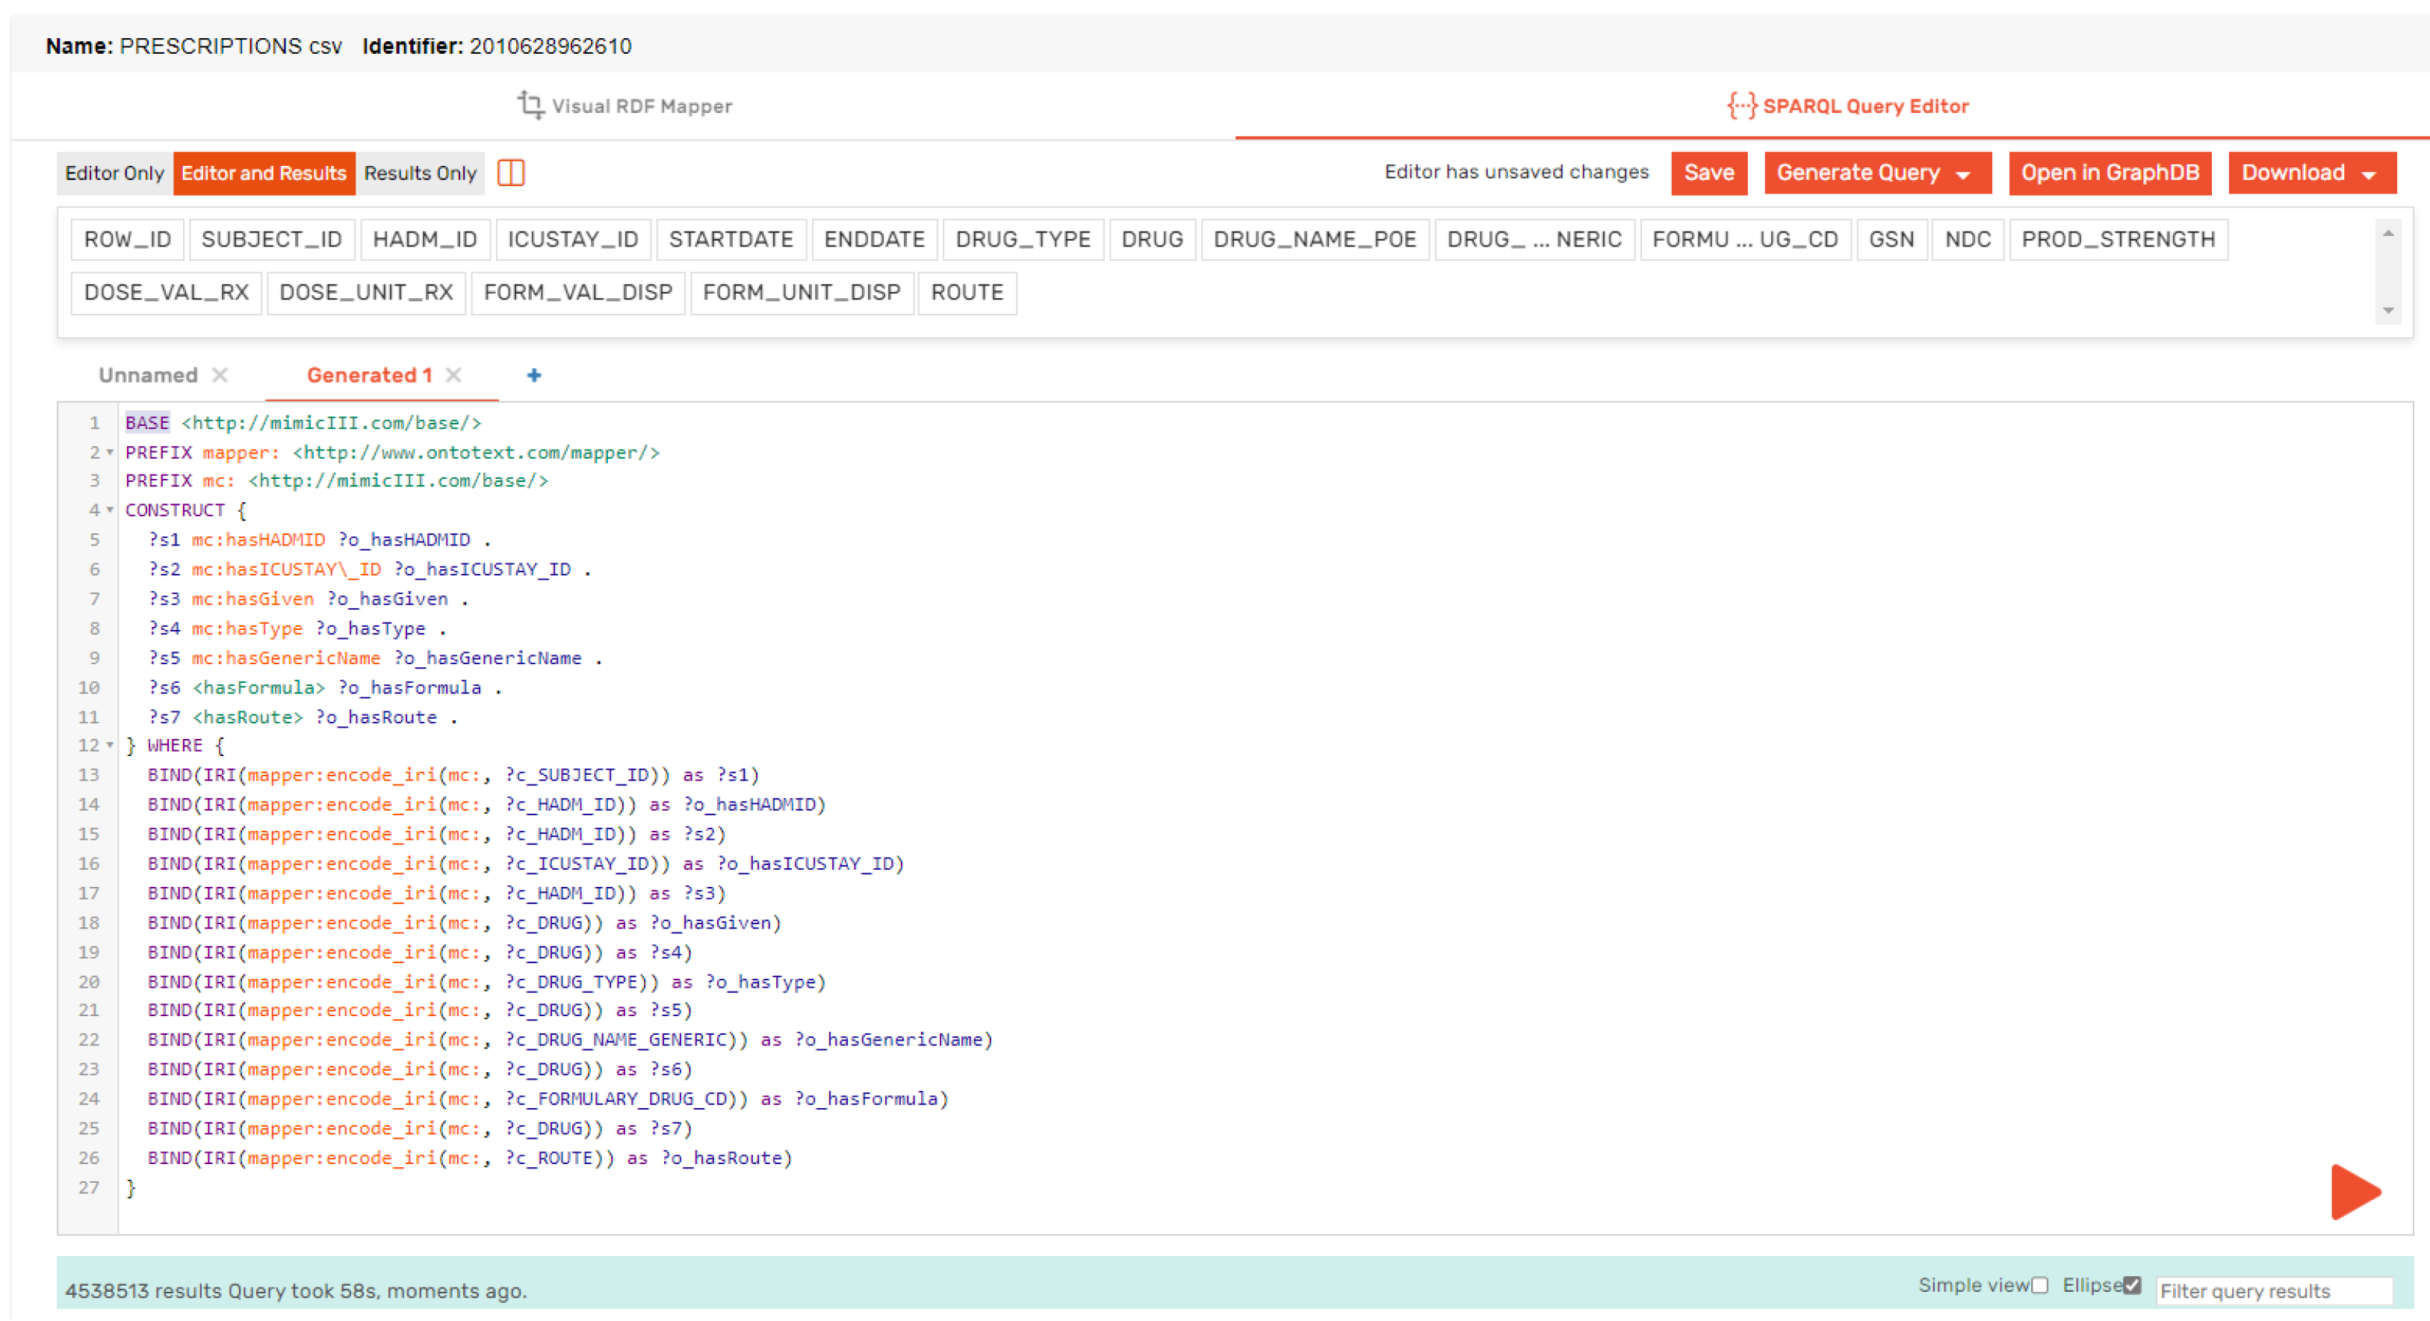Close the Unnamed query tab
2430x1321 pixels.
click(220, 376)
